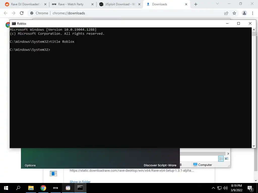Click Show in folder link
This screenshot has width=258, height=193.
(80, 181)
